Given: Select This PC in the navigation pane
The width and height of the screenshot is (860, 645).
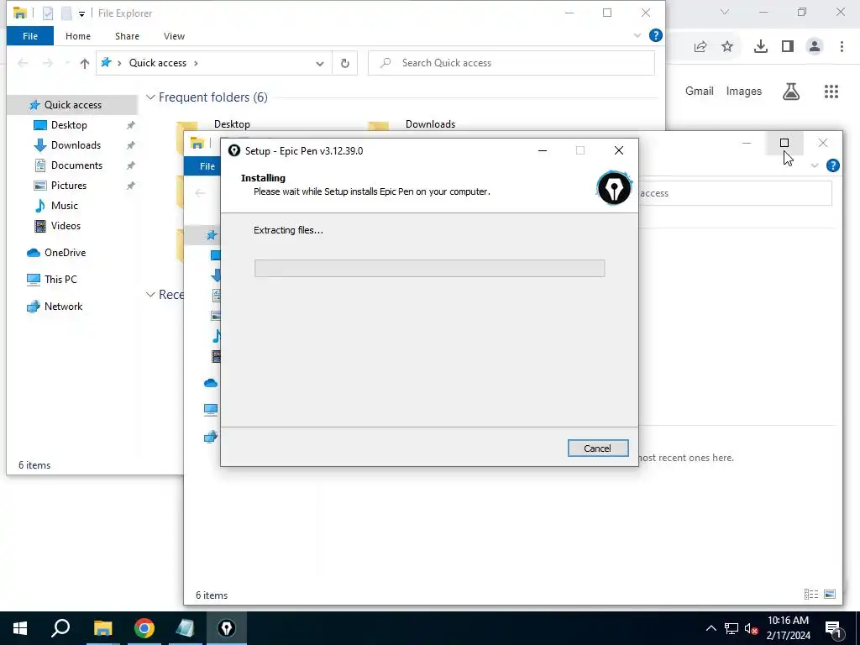Looking at the screenshot, I should pyautogui.click(x=60, y=280).
